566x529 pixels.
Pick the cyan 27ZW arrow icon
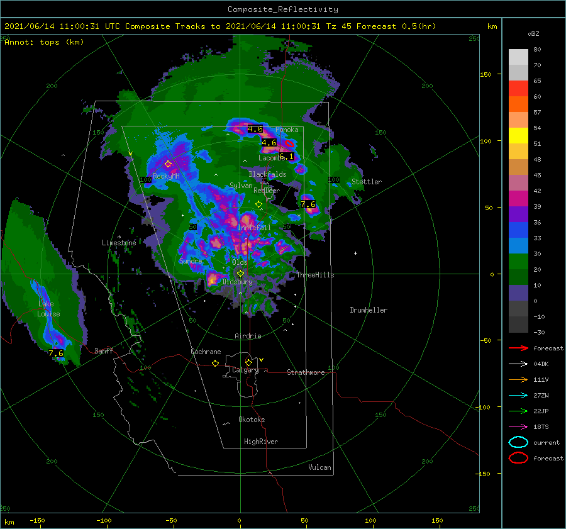[x=518, y=396]
